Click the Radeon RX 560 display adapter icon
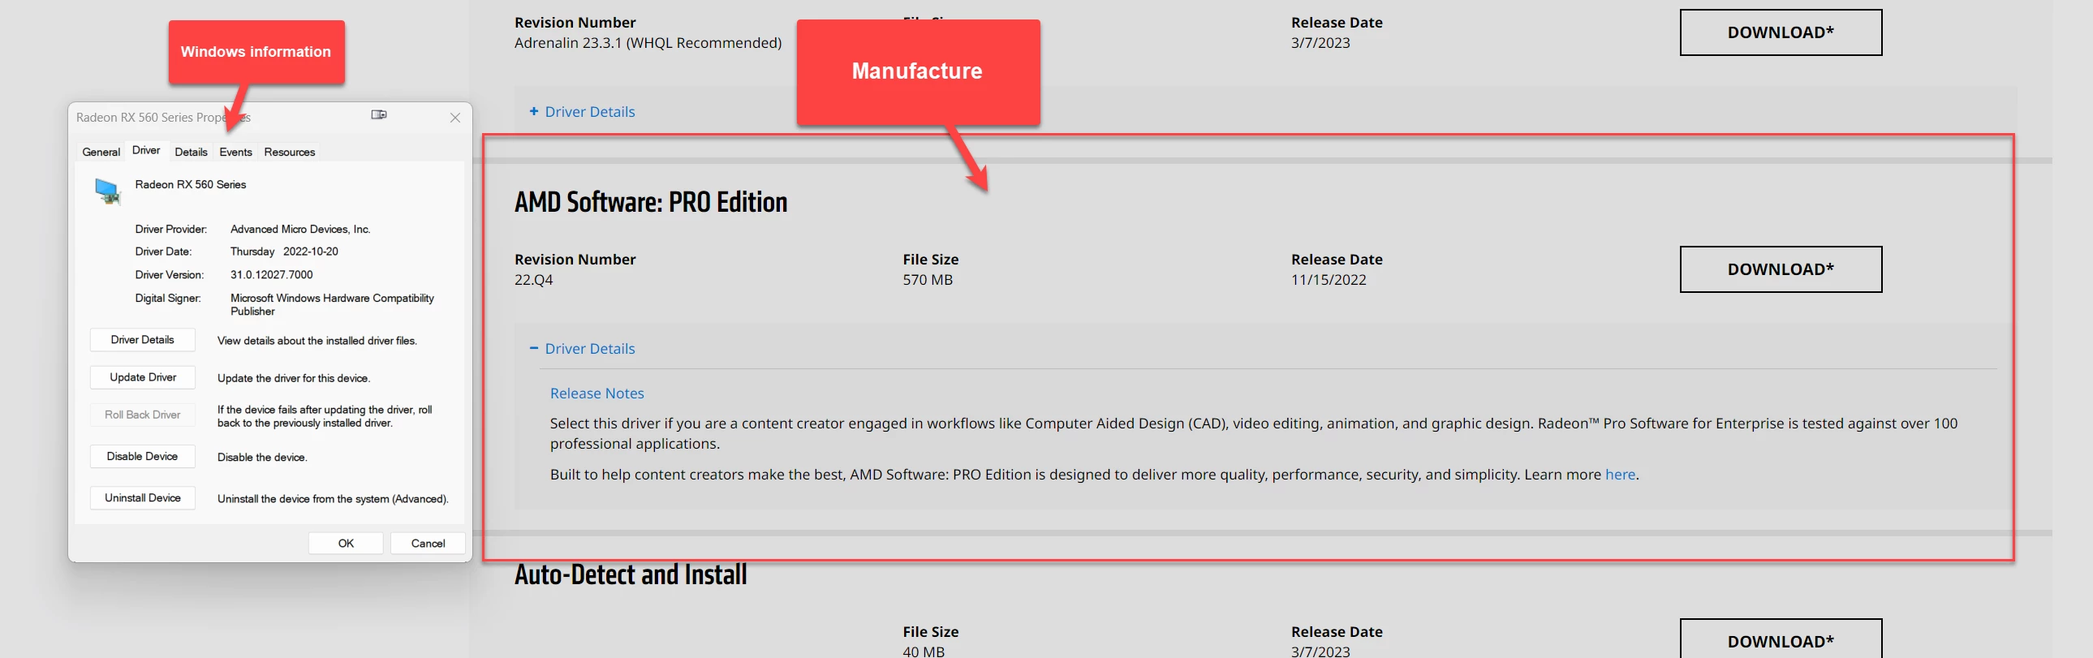The width and height of the screenshot is (2093, 658). pos(107,191)
